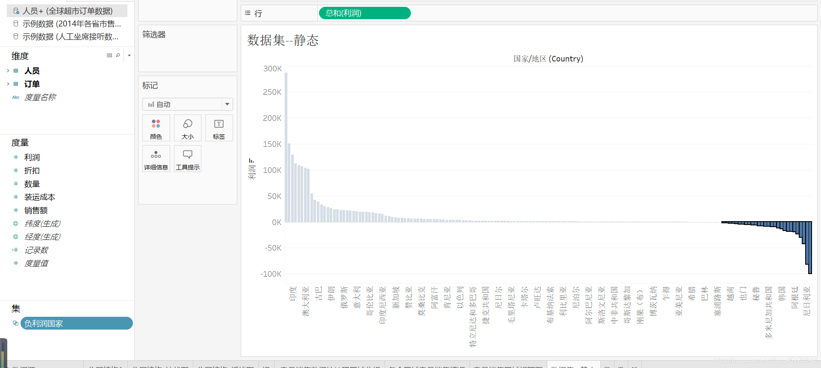Select the 度量值 field
Image resolution: width=821 pixels, height=368 pixels.
[x=36, y=263]
